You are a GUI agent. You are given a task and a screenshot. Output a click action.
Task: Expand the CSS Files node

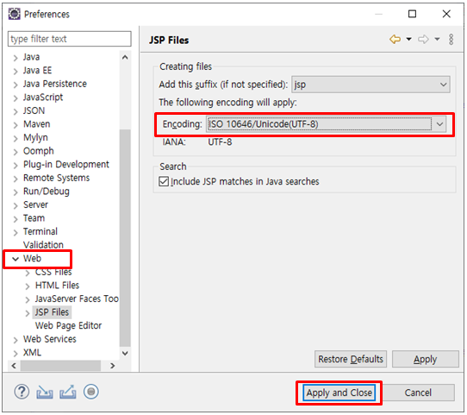pyautogui.click(x=28, y=273)
